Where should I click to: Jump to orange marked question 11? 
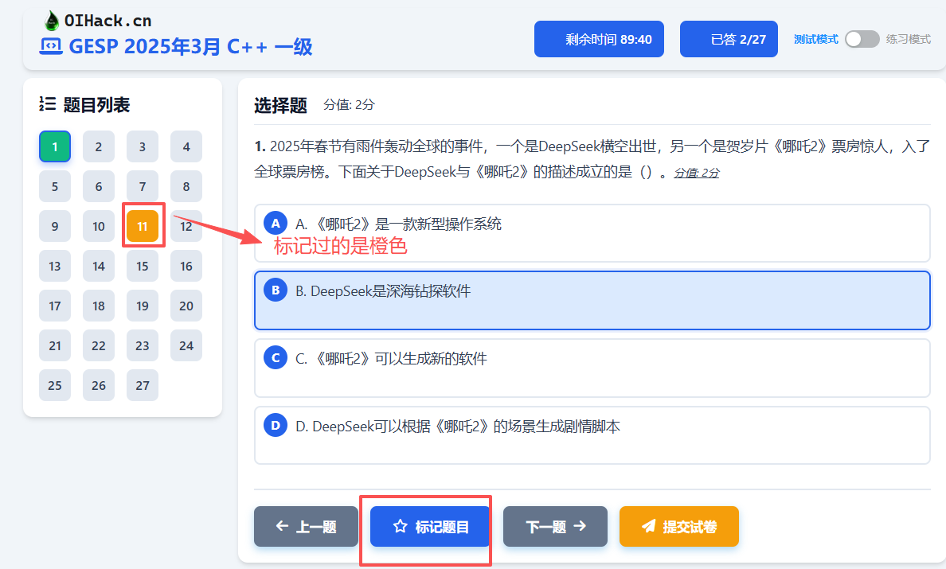(x=143, y=226)
